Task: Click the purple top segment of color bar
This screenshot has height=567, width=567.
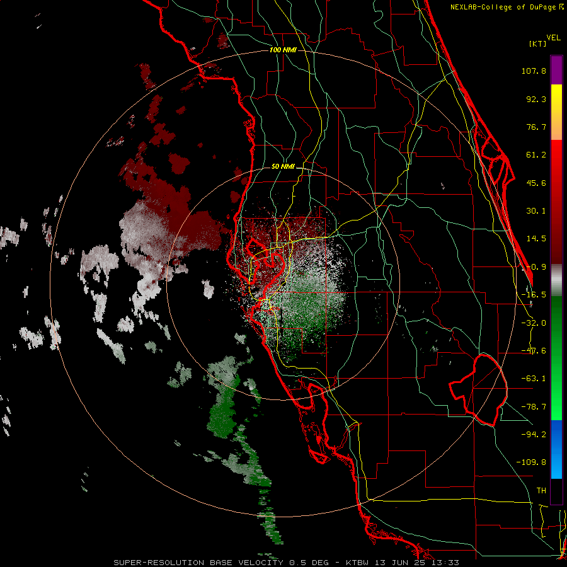Action: [556, 70]
